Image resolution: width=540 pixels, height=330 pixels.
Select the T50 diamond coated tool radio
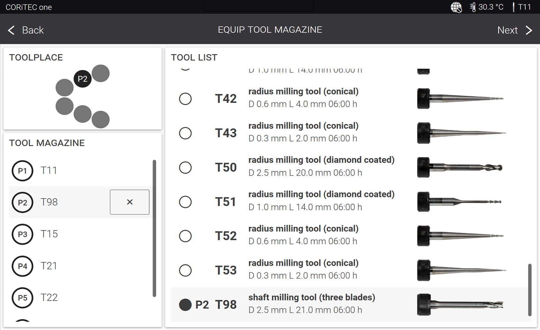click(x=185, y=168)
